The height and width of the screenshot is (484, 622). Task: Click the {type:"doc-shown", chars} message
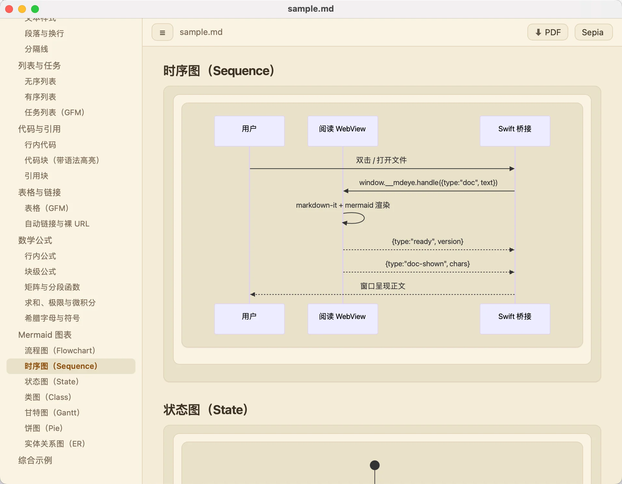(428, 264)
